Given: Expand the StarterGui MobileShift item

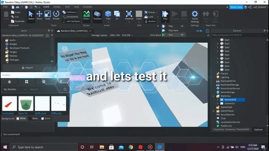Looking at the screenshot, I should pos(217,100).
